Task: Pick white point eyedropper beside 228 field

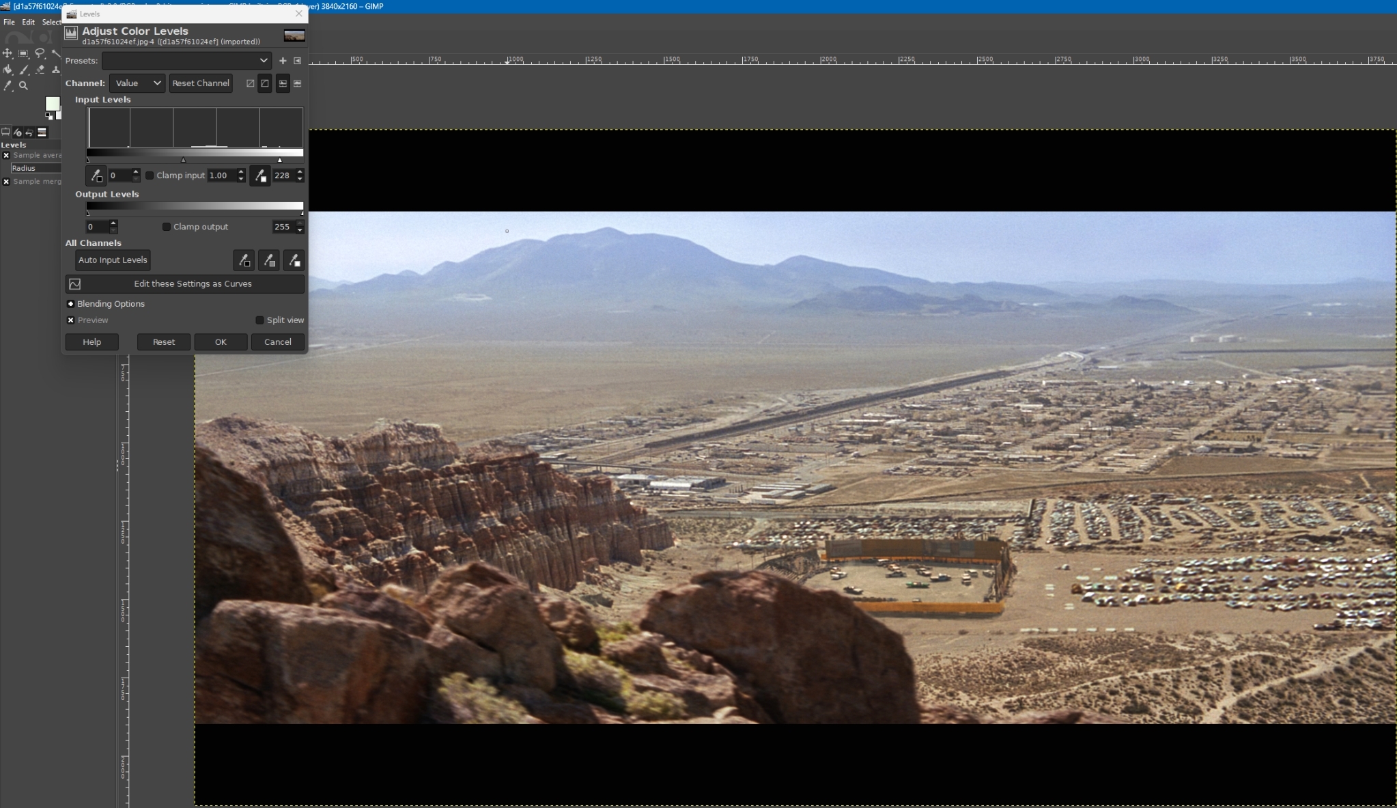Action: pyautogui.click(x=260, y=176)
